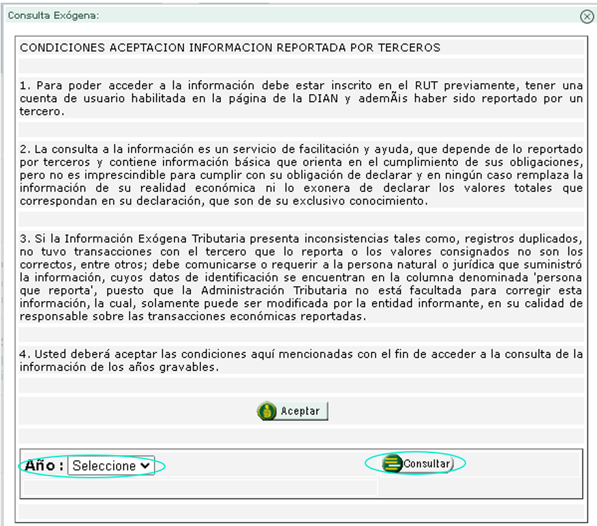Click paragraph 3 beginning 'Si la Información Exógena'
Screen dimensions: 597x526
point(301,277)
